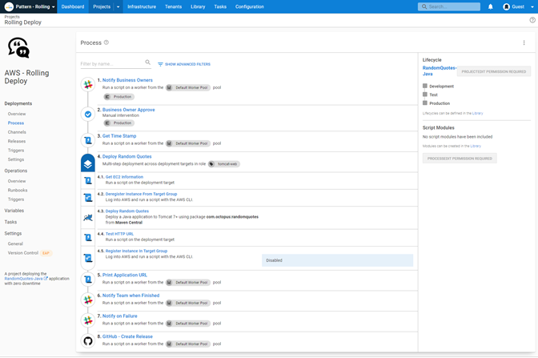
Task: Open Tasks in top navigation
Action: pos(220,6)
